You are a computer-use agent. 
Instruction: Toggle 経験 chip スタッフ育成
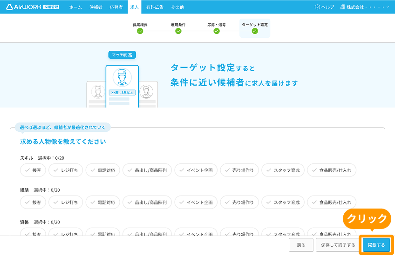coord(283,202)
